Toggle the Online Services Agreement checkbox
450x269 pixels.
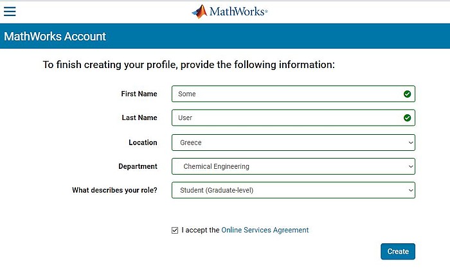tap(175, 230)
